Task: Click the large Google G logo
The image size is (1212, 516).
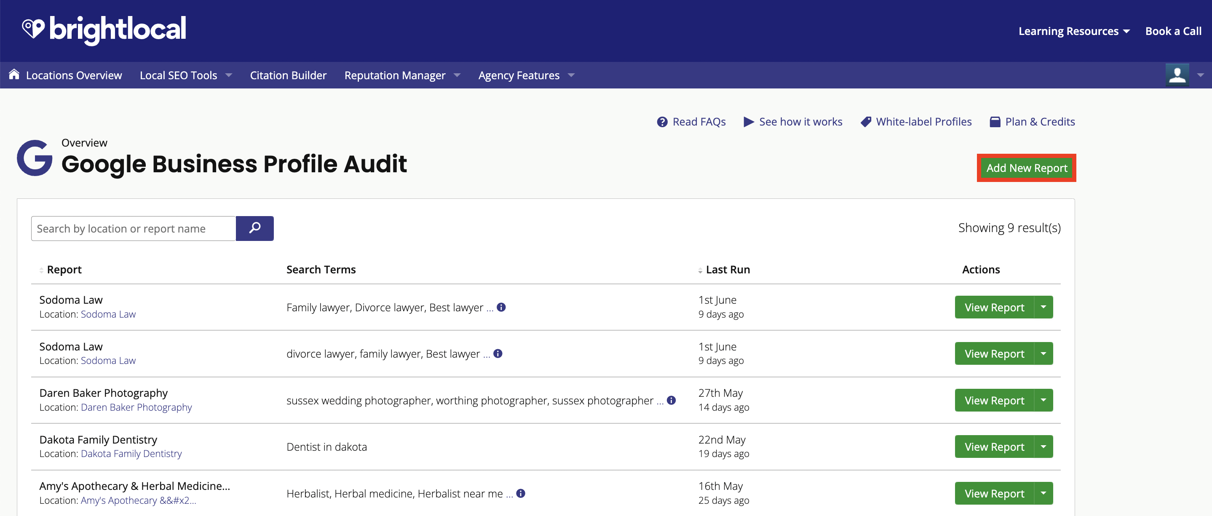Action: click(35, 158)
